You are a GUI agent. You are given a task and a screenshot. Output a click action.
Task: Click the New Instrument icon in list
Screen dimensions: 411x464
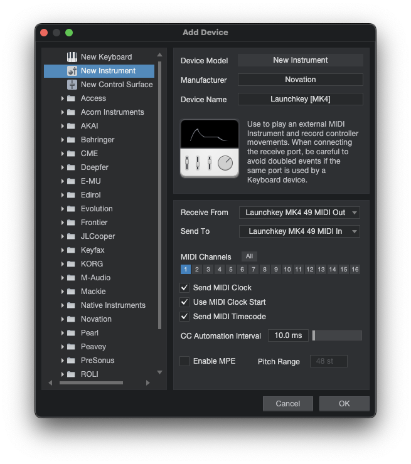click(x=72, y=71)
